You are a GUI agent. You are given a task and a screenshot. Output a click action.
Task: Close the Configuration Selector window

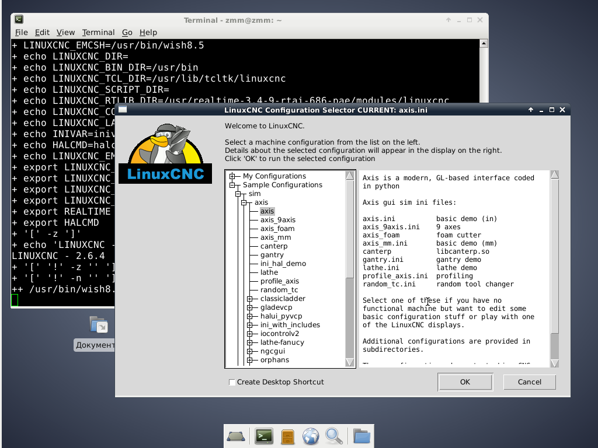(x=562, y=110)
